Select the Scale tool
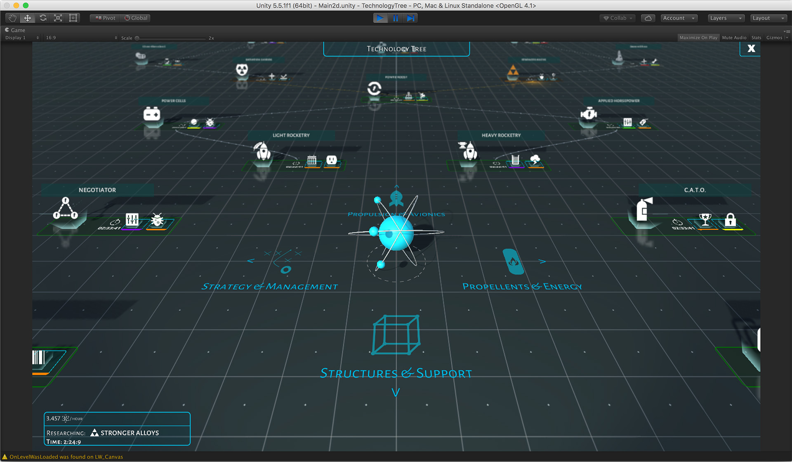792x462 pixels. [x=58, y=18]
